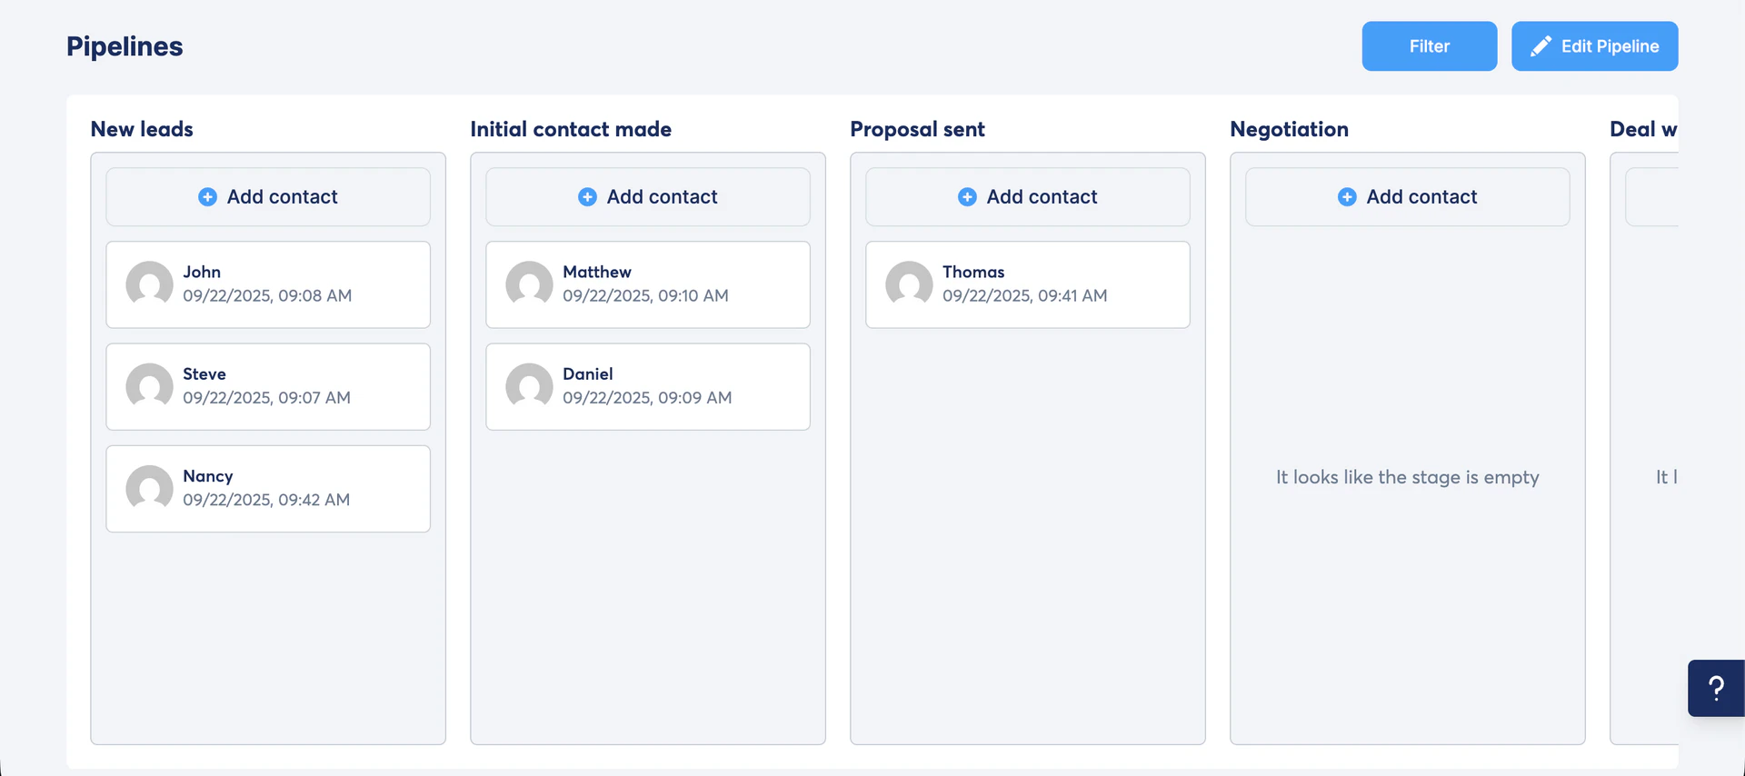Viewport: 1745px width, 776px height.
Task: Click the Proposal sent column header
Action: 917,129
